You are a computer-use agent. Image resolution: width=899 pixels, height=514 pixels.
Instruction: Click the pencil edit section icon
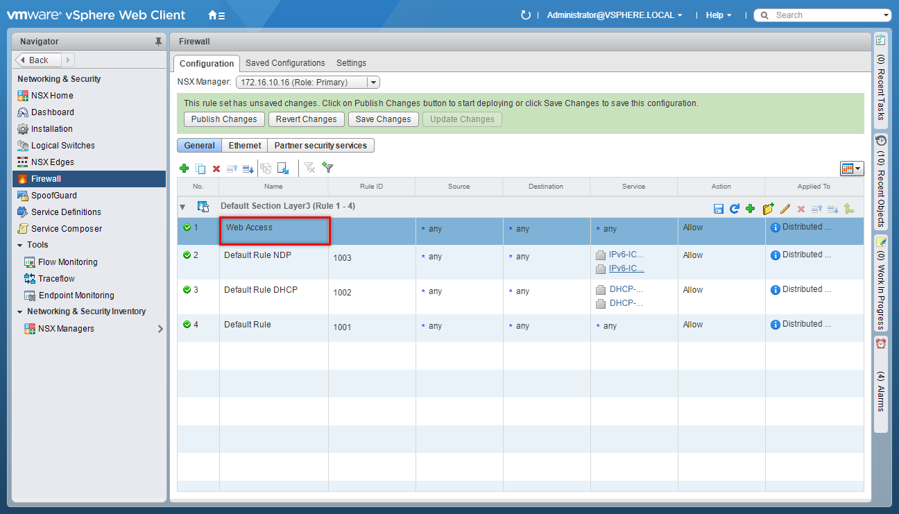(785, 208)
